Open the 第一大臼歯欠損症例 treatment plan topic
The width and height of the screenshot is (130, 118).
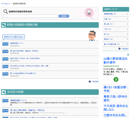point(23,73)
